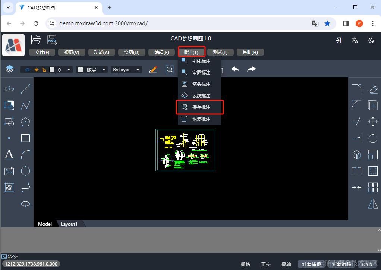The image size is (381, 270).
Task: Open the 功能(A) menu
Action: pyautogui.click(x=101, y=52)
